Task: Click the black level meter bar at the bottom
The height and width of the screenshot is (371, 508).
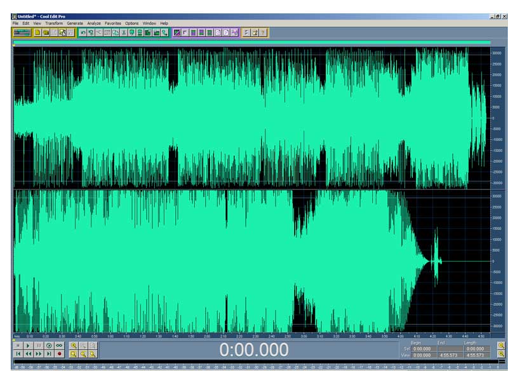Action: pos(256,361)
